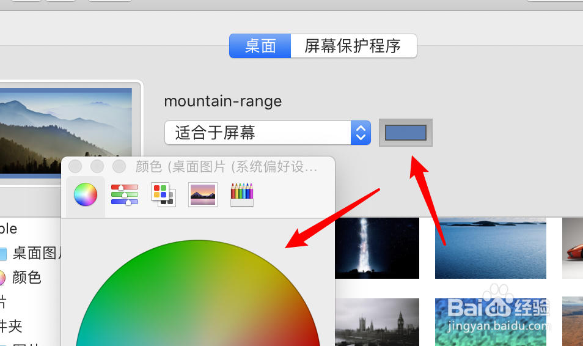Click the mountain-range wallpaper name
The height and width of the screenshot is (346, 583).
223,101
